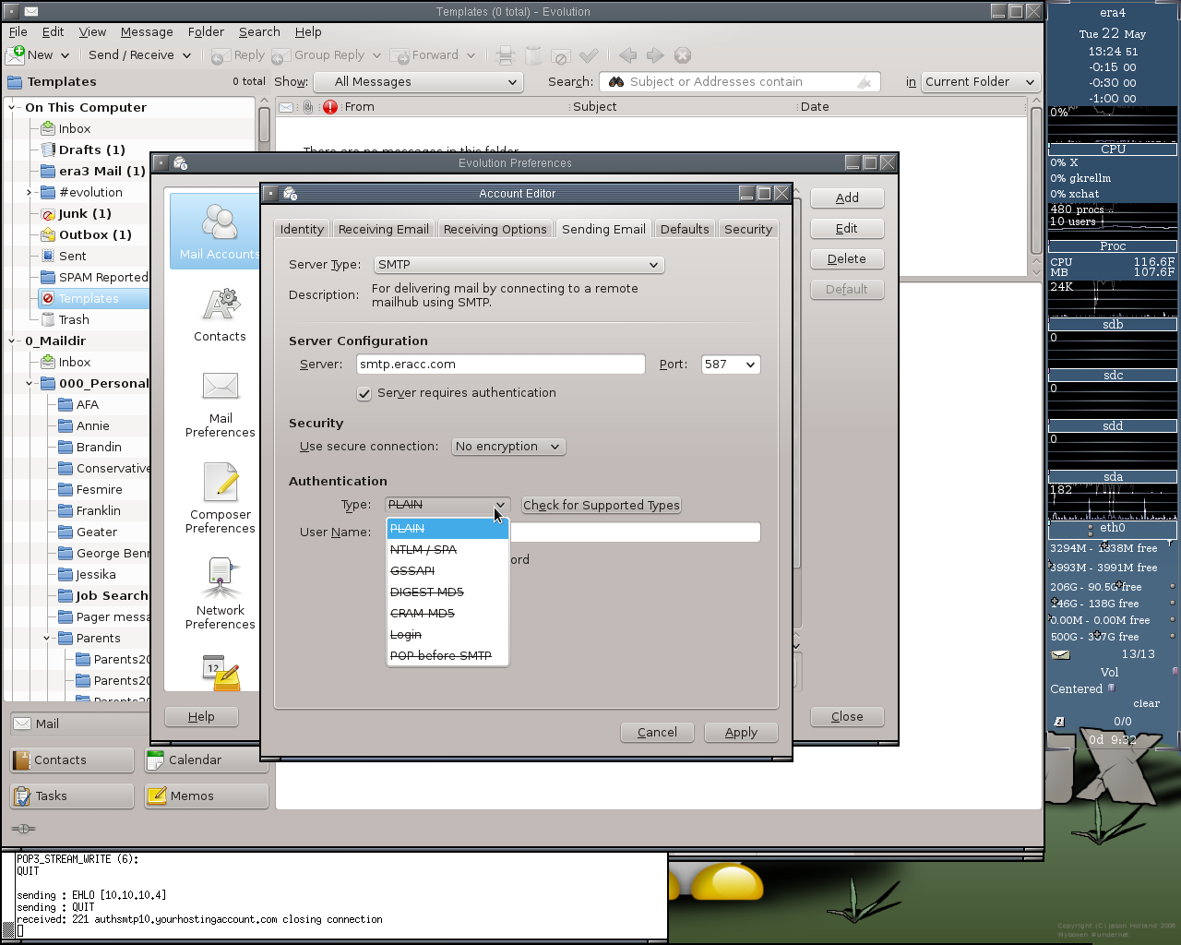This screenshot has height=945, width=1181.
Task: Click Close in Evolution Preferences
Action: pyautogui.click(x=847, y=717)
